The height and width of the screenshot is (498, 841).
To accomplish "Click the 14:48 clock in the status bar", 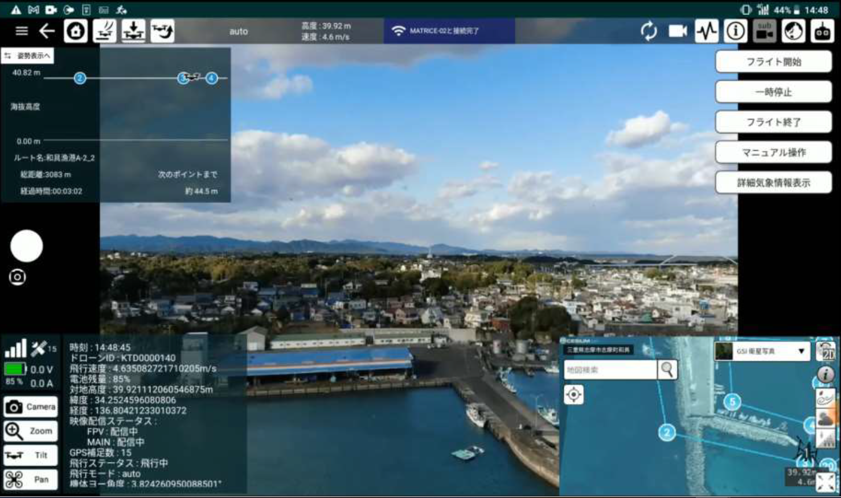I will pos(817,10).
